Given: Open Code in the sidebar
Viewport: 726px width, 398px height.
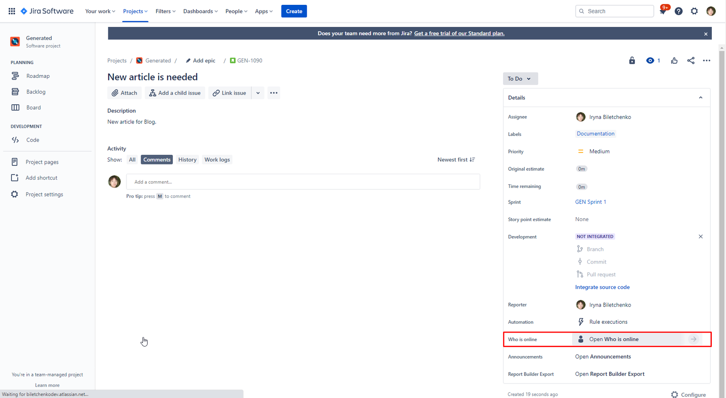Looking at the screenshot, I should (x=32, y=140).
